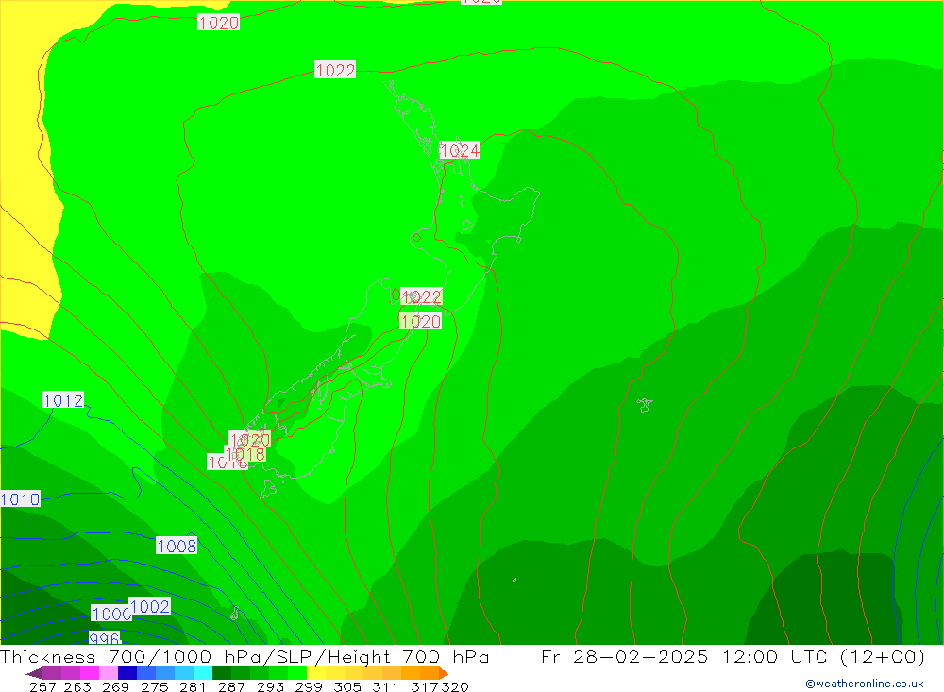This screenshot has width=944, height=692.
Task: Click the purple arrow at legend's left end
Action: click(x=34, y=673)
